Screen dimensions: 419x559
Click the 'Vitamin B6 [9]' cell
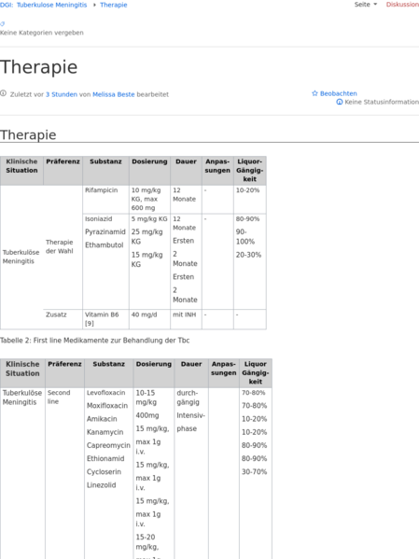pyautogui.click(x=105, y=319)
